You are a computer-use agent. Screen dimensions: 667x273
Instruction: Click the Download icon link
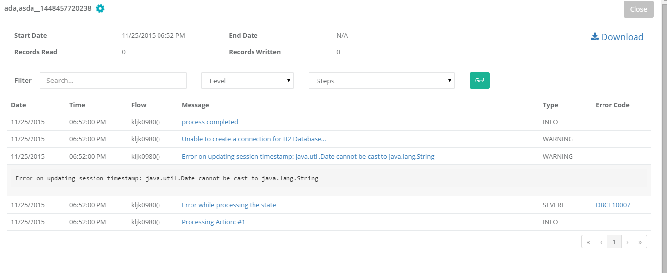pyautogui.click(x=617, y=37)
